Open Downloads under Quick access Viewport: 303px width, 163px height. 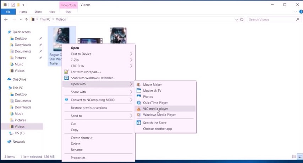pos(23,45)
